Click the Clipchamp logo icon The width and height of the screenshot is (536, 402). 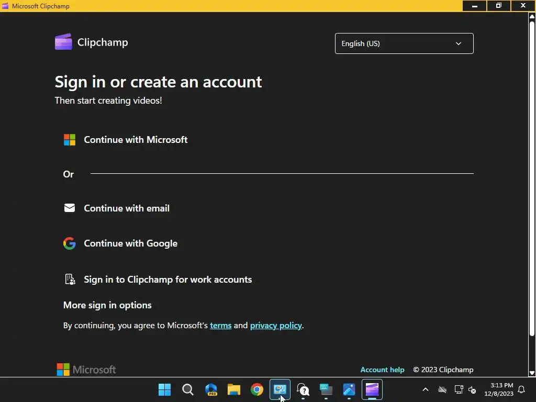click(63, 42)
